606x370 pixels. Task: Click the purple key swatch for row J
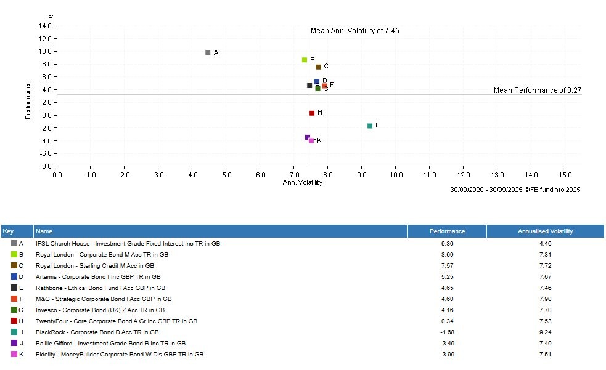tap(14, 344)
